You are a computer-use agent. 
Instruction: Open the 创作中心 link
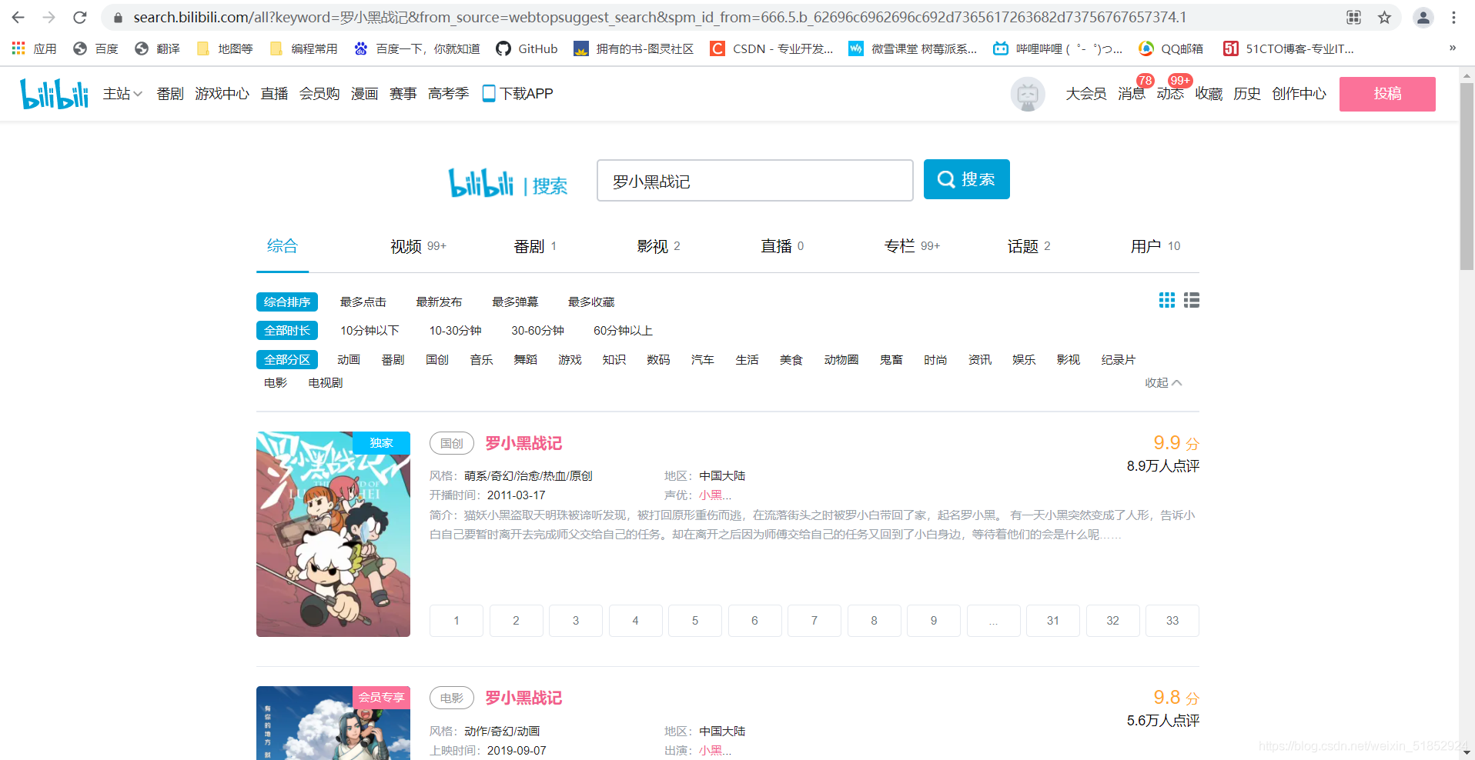(x=1299, y=94)
